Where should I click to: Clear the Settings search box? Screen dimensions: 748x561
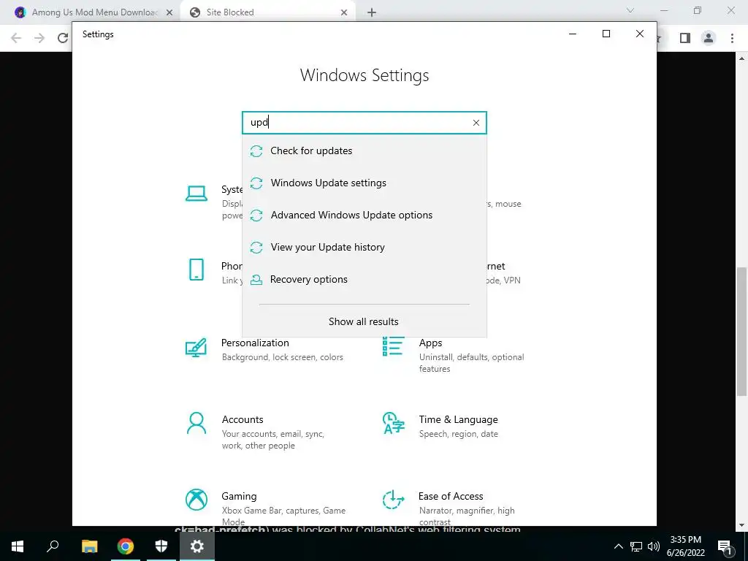[x=476, y=123]
